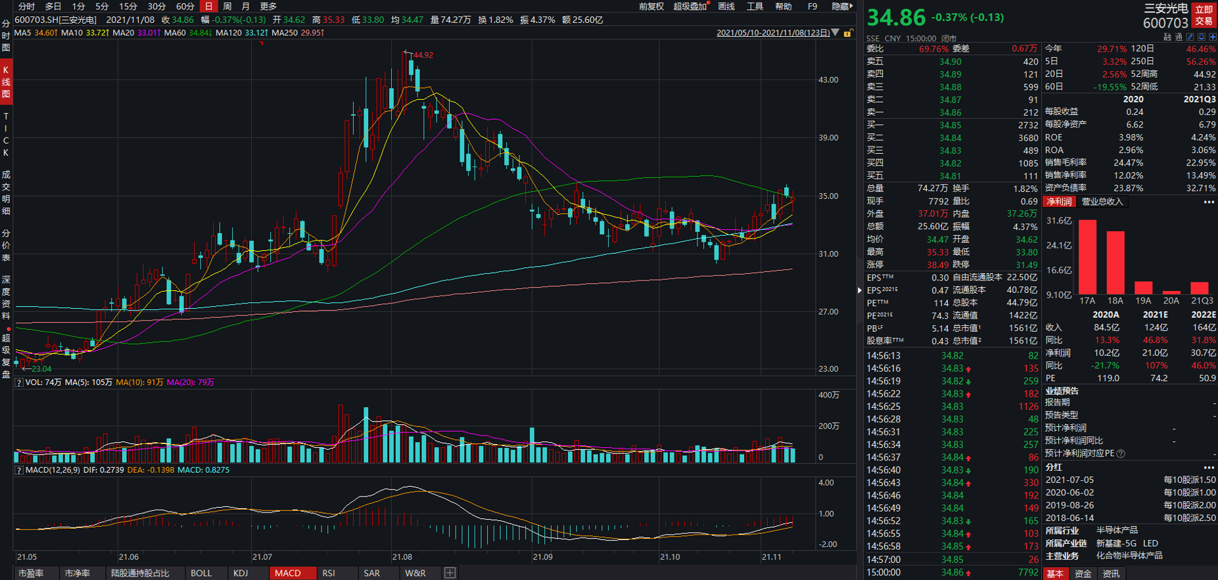
Task: Open the 资金 bottom panel tab
Action: tap(1083, 573)
